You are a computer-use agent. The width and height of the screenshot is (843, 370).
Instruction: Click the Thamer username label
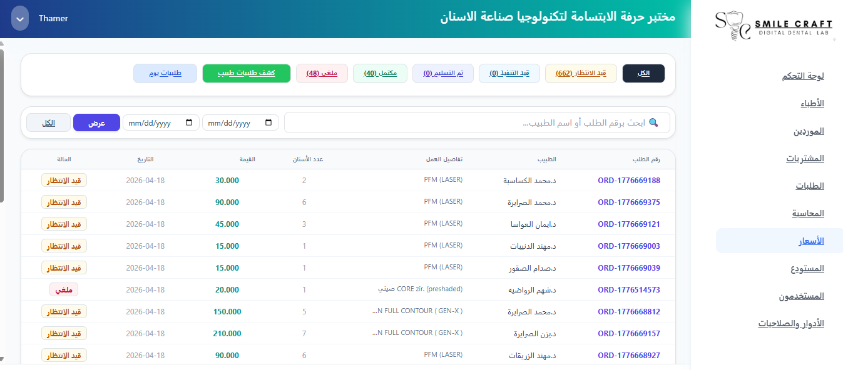(x=53, y=18)
